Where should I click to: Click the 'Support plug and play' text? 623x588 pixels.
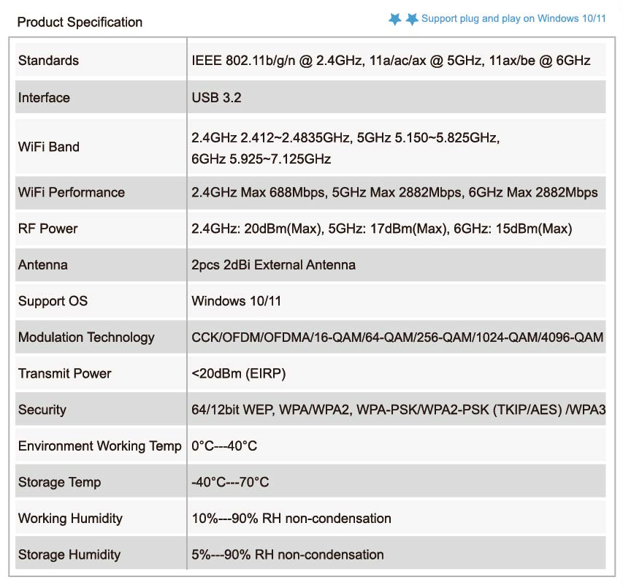(513, 19)
